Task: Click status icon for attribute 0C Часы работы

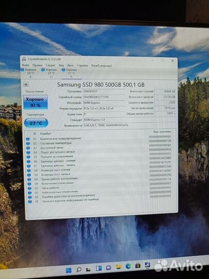Action: coord(29,188)
